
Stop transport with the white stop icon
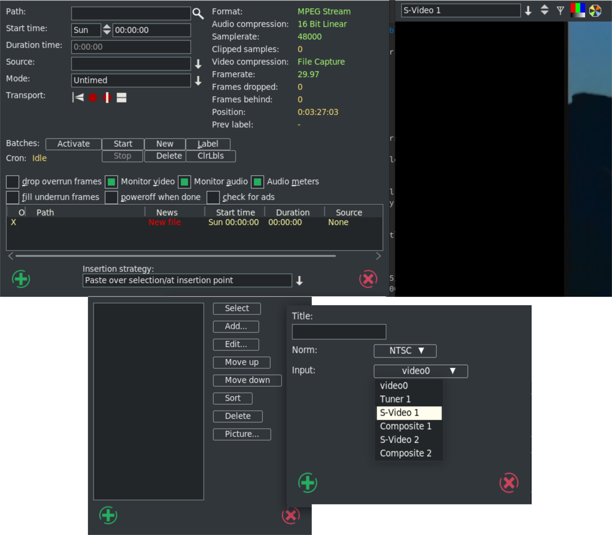coord(121,98)
